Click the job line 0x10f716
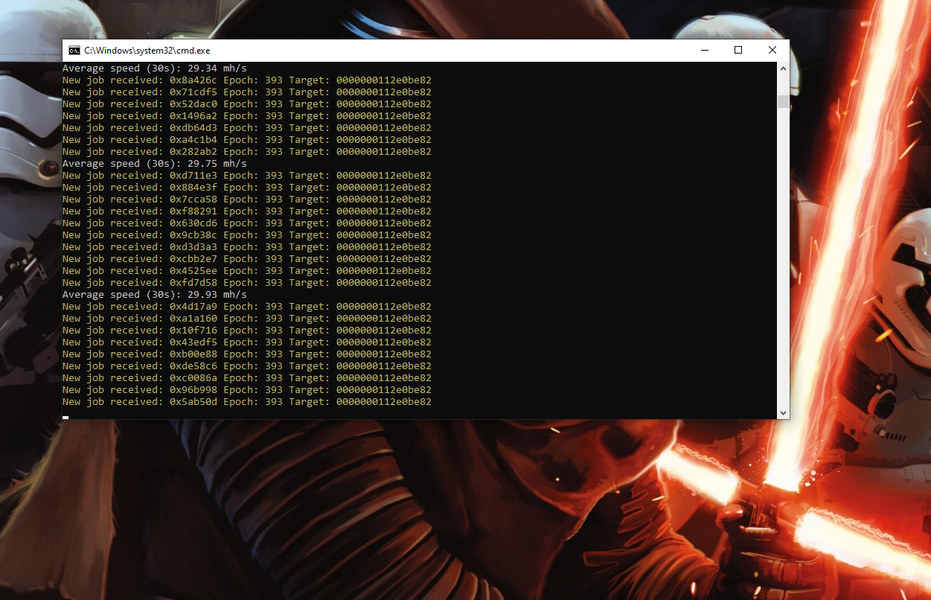This screenshot has width=931, height=600. point(247,331)
